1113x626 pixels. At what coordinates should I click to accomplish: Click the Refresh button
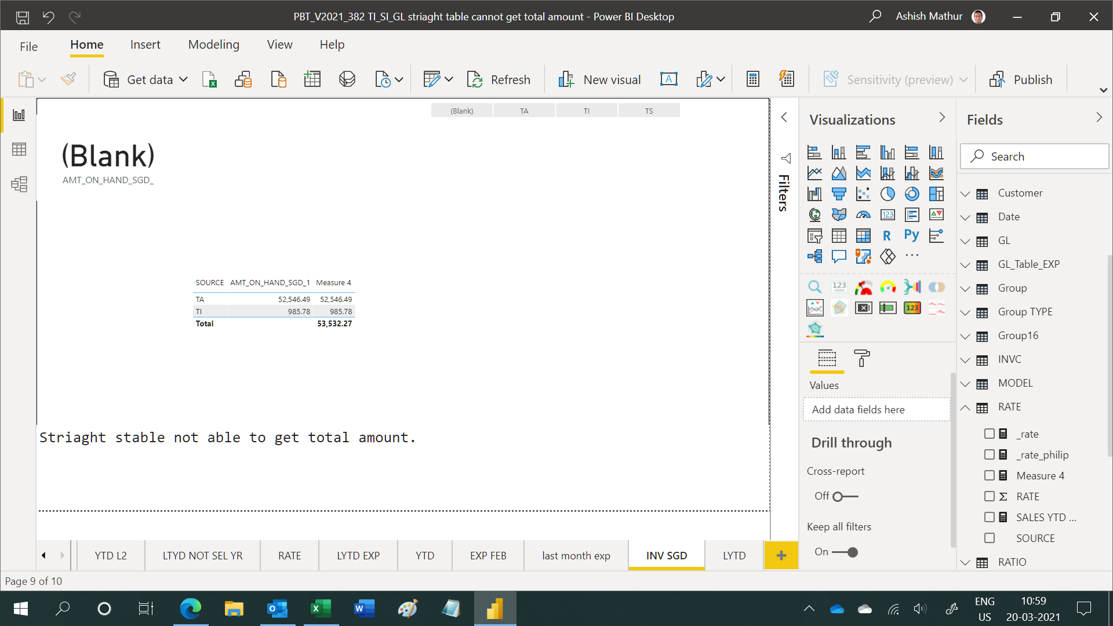499,79
